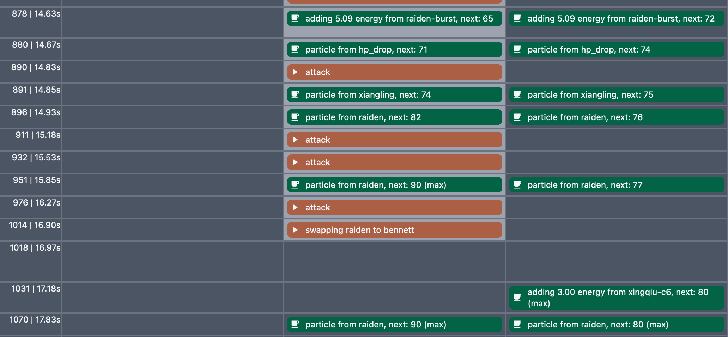Click cup icon on xiangling next: 75 event
Image resolution: width=728 pixels, height=337 pixels.
pyautogui.click(x=517, y=94)
